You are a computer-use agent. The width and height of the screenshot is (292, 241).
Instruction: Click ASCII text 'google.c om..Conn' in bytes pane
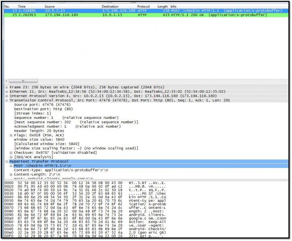click(147, 219)
